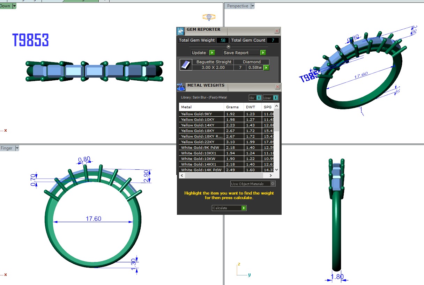424x285 pixels.
Task: Click the Gem Reporter panel icon
Action: point(180,31)
